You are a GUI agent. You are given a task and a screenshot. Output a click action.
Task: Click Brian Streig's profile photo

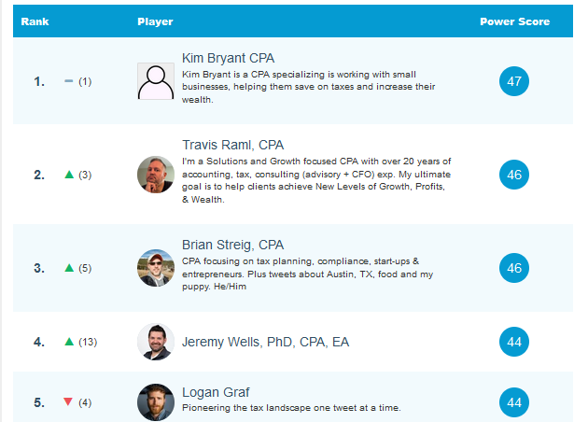tap(155, 268)
